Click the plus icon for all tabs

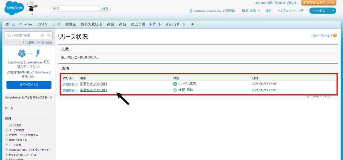[192, 24]
